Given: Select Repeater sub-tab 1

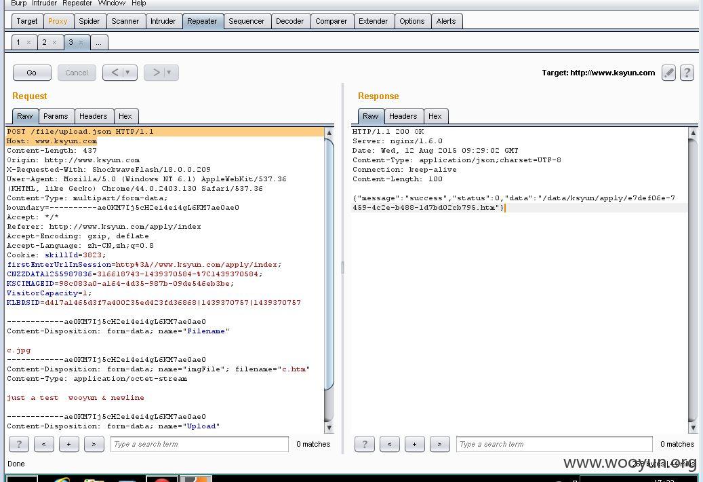Looking at the screenshot, I should point(18,42).
